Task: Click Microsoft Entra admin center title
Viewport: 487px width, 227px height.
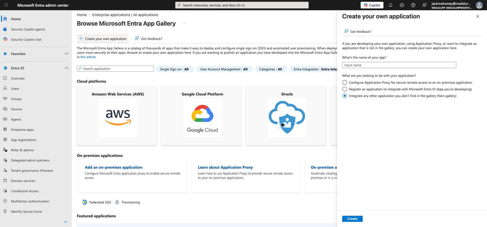Action: coord(43,5)
